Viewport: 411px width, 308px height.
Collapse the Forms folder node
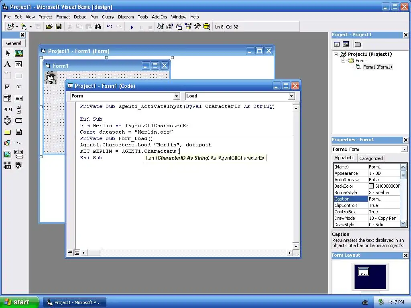tap(343, 61)
